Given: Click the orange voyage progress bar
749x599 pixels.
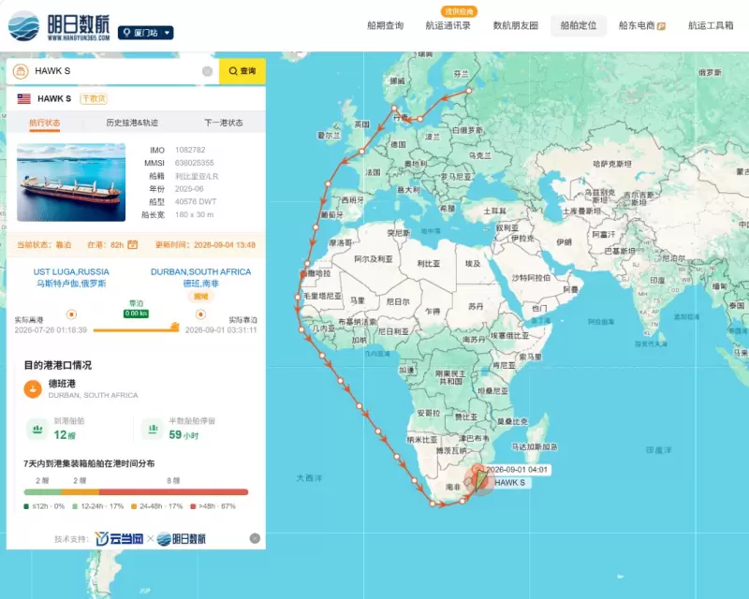Looking at the screenshot, I should (x=136, y=329).
